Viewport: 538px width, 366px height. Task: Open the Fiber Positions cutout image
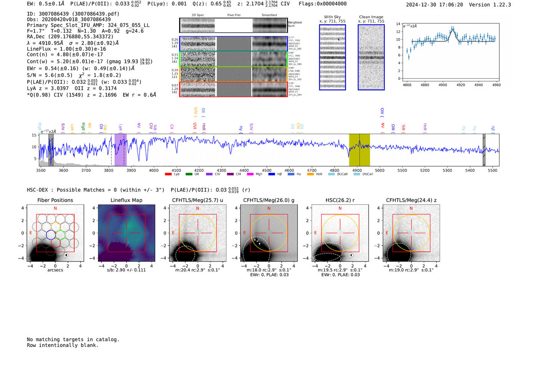[x=55, y=233]
